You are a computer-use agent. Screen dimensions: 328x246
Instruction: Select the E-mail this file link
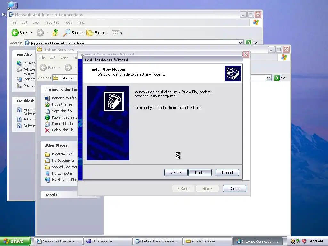tap(62, 124)
